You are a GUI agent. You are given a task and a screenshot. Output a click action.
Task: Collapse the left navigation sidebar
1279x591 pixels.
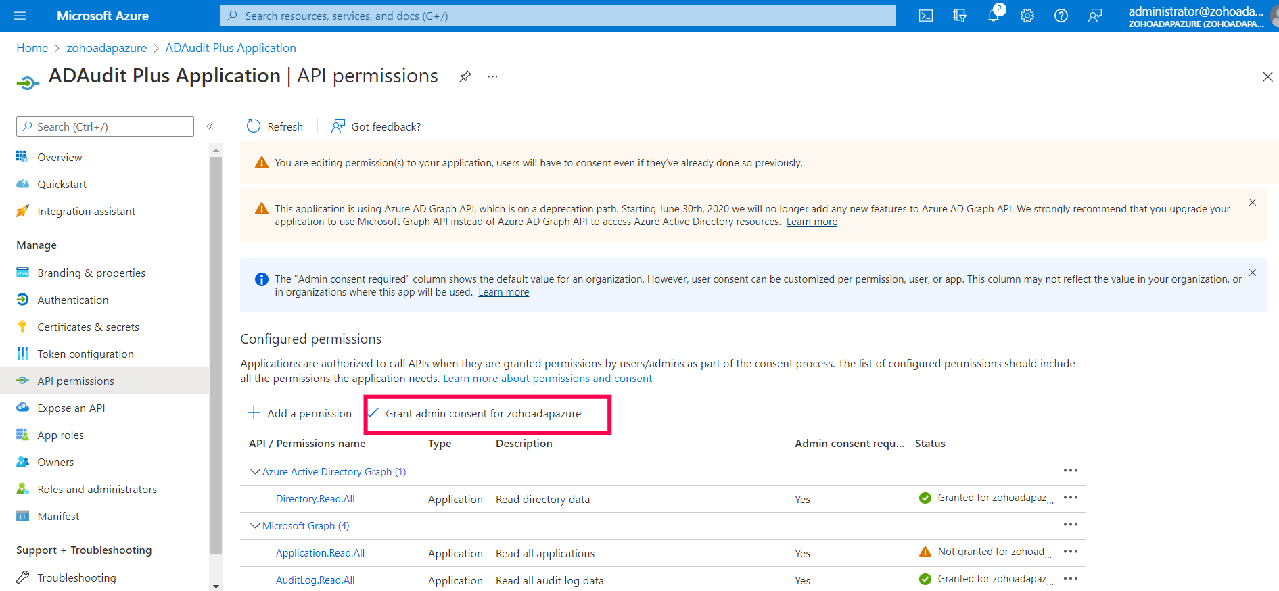(210, 126)
